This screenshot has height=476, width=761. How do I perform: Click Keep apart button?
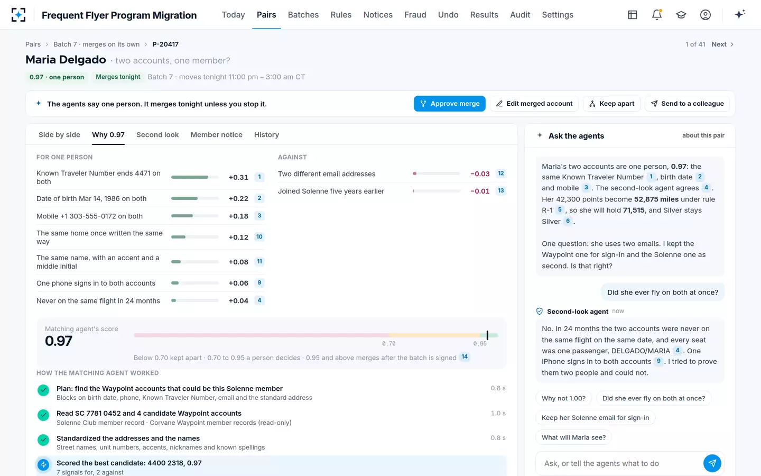pyautogui.click(x=611, y=104)
